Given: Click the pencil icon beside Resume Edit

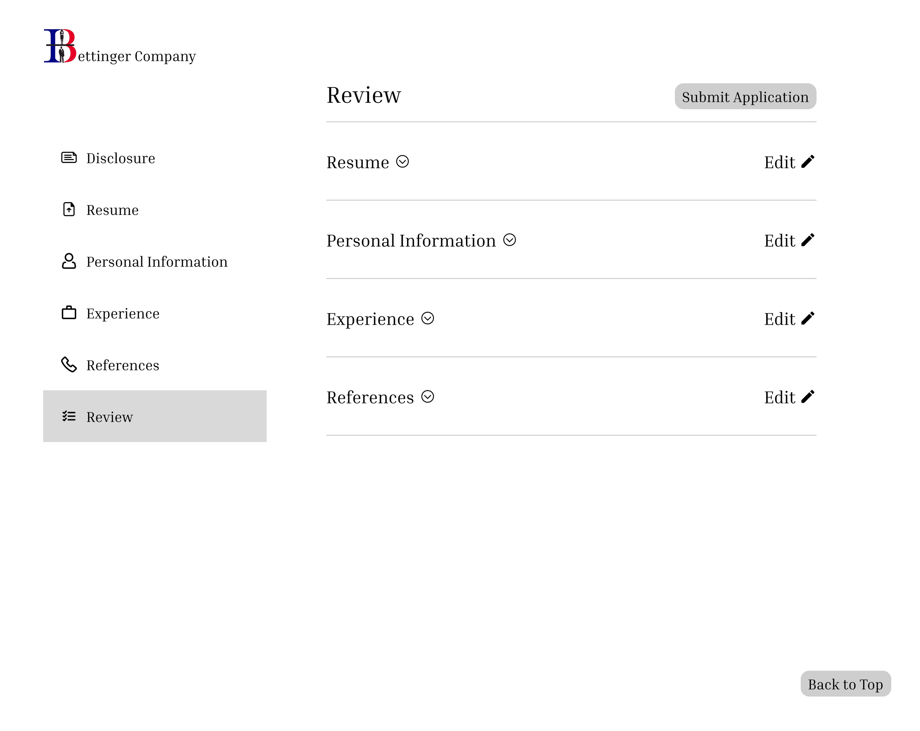Looking at the screenshot, I should pos(807,162).
